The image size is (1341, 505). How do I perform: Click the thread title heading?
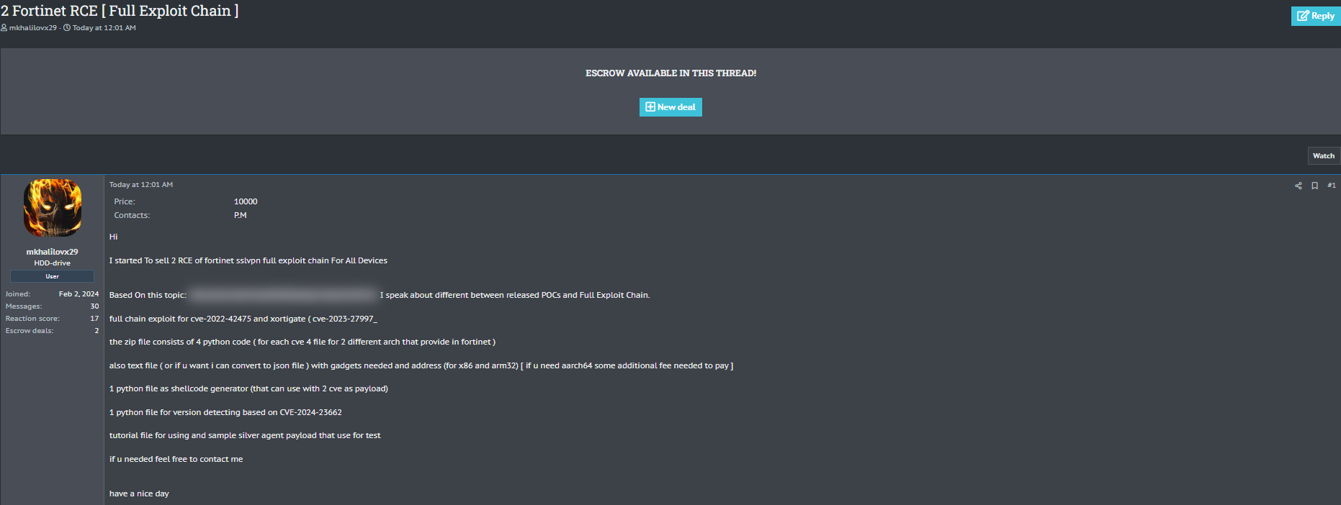coord(120,11)
